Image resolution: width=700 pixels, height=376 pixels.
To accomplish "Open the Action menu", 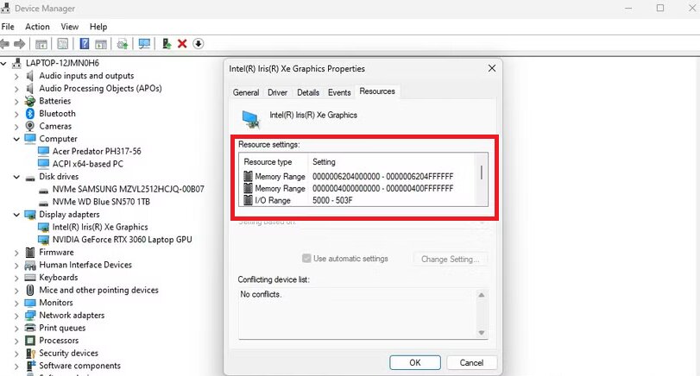I will pyautogui.click(x=37, y=27).
